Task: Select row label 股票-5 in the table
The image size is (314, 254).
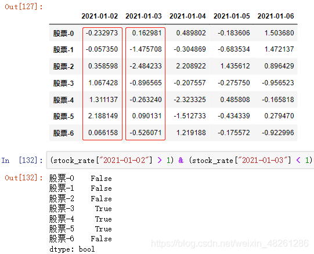Action: click(x=63, y=117)
